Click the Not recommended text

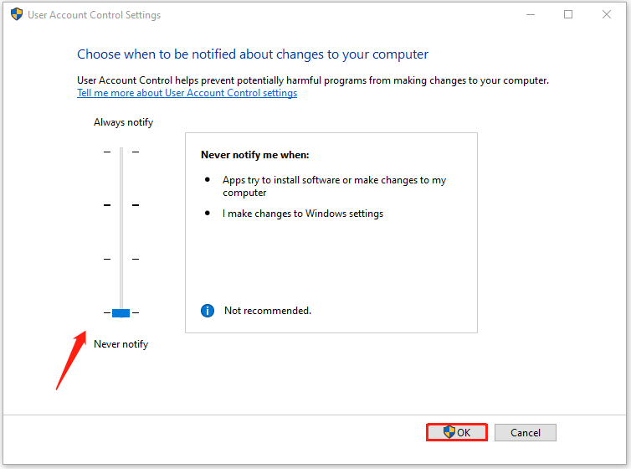click(x=268, y=311)
